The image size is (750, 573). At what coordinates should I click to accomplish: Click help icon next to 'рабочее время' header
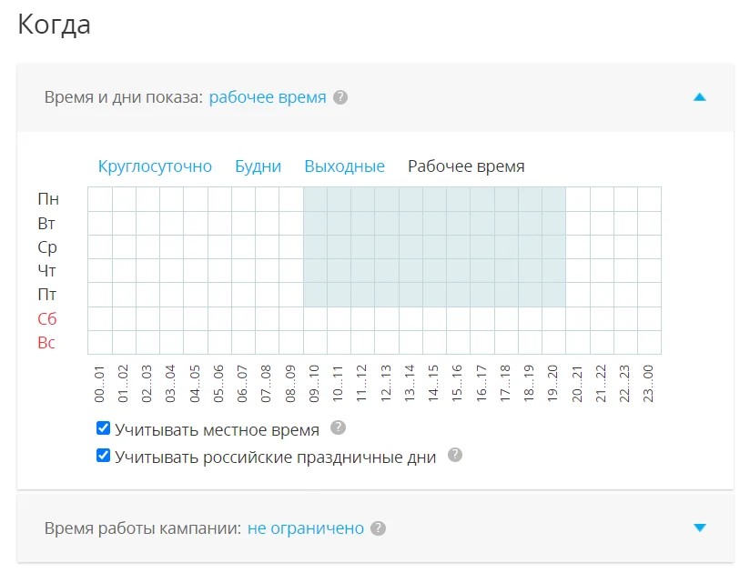340,97
